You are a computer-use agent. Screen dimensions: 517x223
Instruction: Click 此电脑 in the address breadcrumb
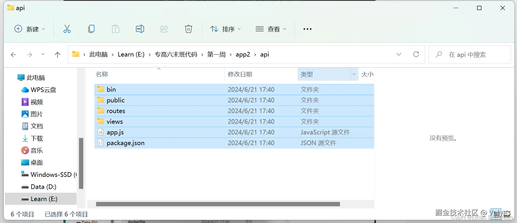pos(98,55)
